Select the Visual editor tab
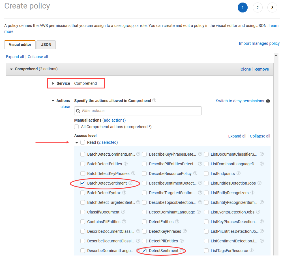 pos(20,45)
